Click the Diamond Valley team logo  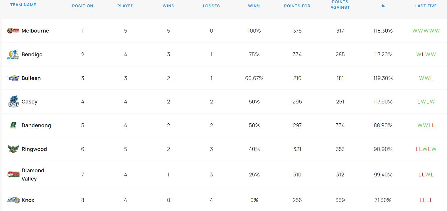(14, 175)
